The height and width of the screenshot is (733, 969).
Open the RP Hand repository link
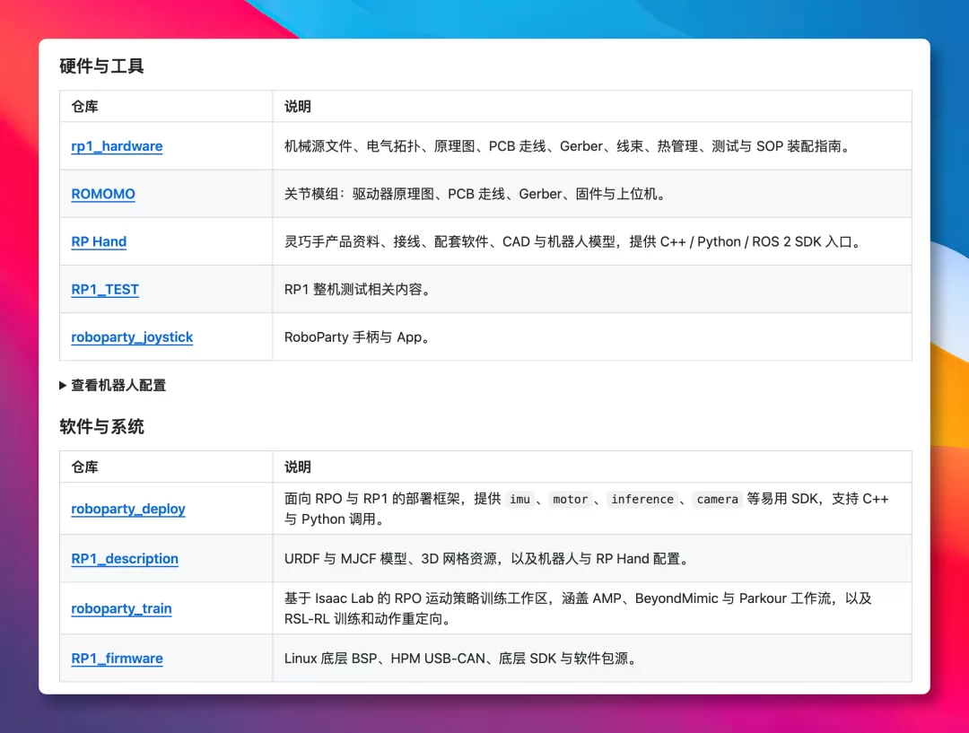click(x=99, y=241)
